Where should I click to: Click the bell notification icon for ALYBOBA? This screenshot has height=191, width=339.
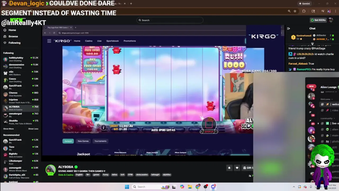(229, 168)
